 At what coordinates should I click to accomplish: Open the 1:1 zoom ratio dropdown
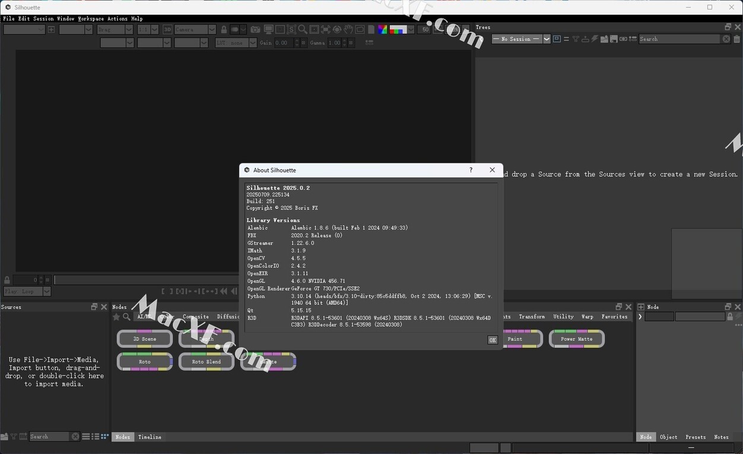(x=148, y=30)
